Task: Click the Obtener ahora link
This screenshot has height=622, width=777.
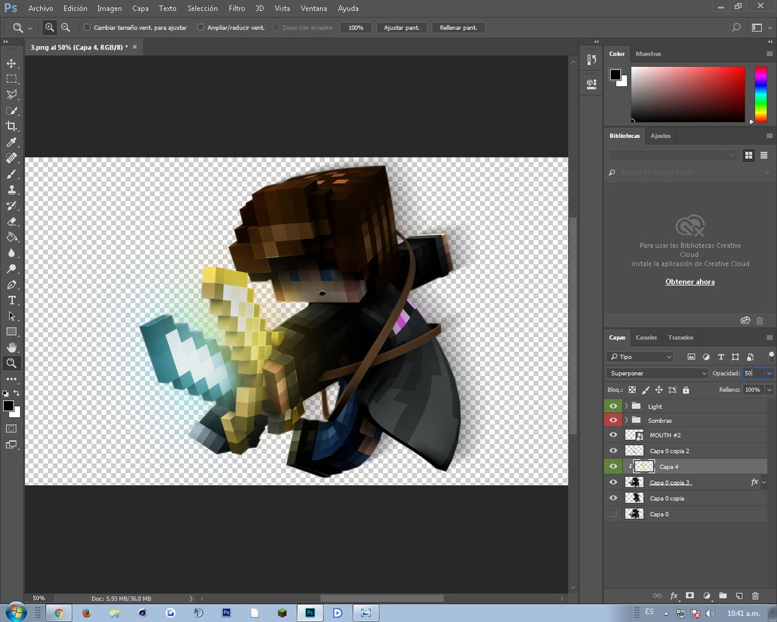Action: tap(690, 282)
